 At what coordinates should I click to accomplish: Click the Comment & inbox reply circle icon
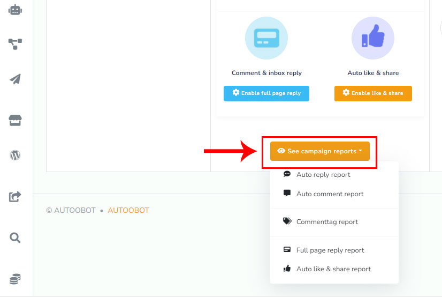(x=266, y=38)
